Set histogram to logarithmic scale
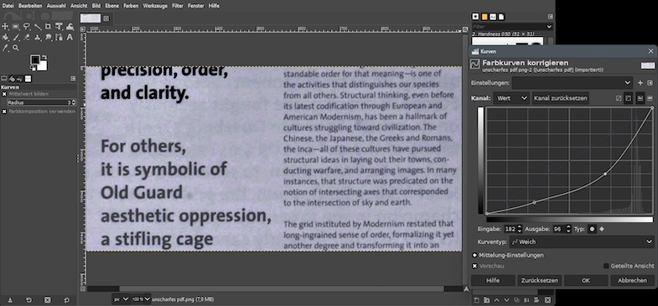The image size is (658, 306). click(x=650, y=98)
